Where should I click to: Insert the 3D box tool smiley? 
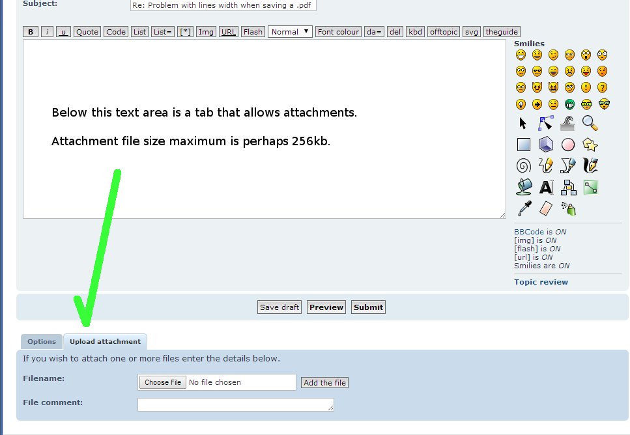tap(546, 145)
